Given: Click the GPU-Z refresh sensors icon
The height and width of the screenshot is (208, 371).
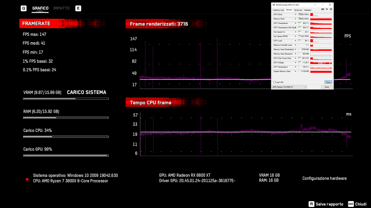Looking at the screenshot, I should 327,9.
